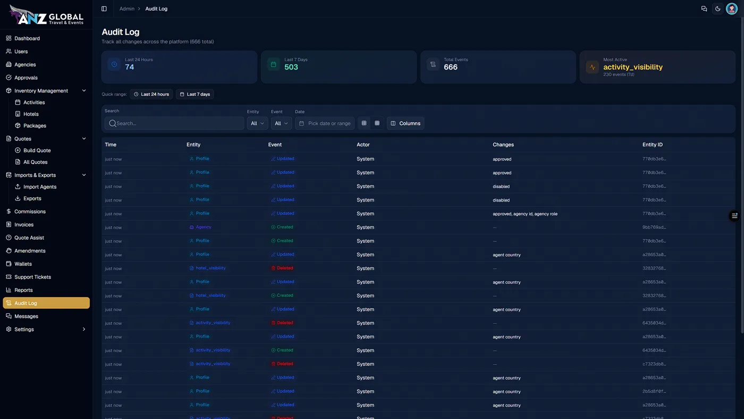Click 'approved, agency id, agency role' changes
This screenshot has height=419, width=744.
[x=525, y=214]
